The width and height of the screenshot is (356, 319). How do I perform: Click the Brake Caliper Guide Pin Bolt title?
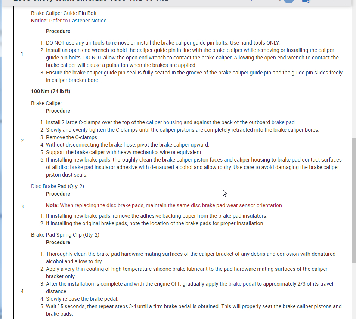64,13
